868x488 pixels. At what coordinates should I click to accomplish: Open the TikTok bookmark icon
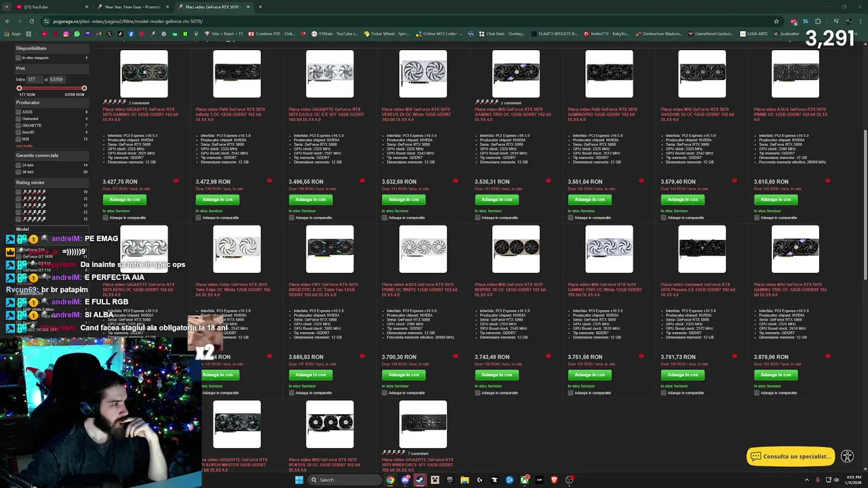point(121,34)
